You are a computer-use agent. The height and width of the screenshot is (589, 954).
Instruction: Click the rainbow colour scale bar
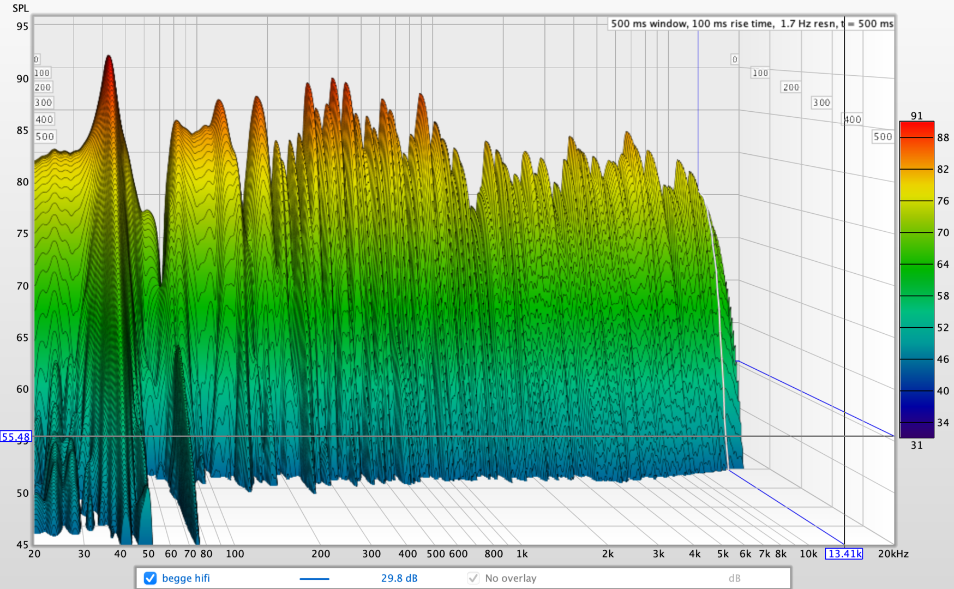(916, 279)
